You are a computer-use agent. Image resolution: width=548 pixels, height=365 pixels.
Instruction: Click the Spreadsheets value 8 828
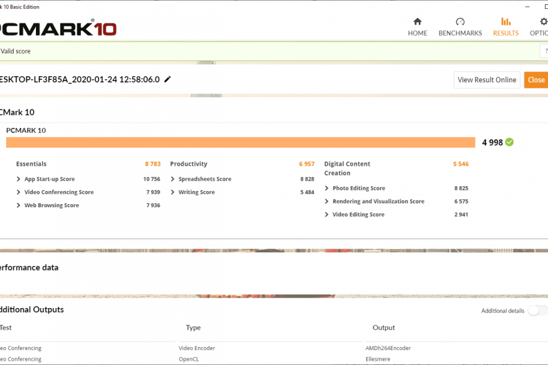(x=307, y=179)
